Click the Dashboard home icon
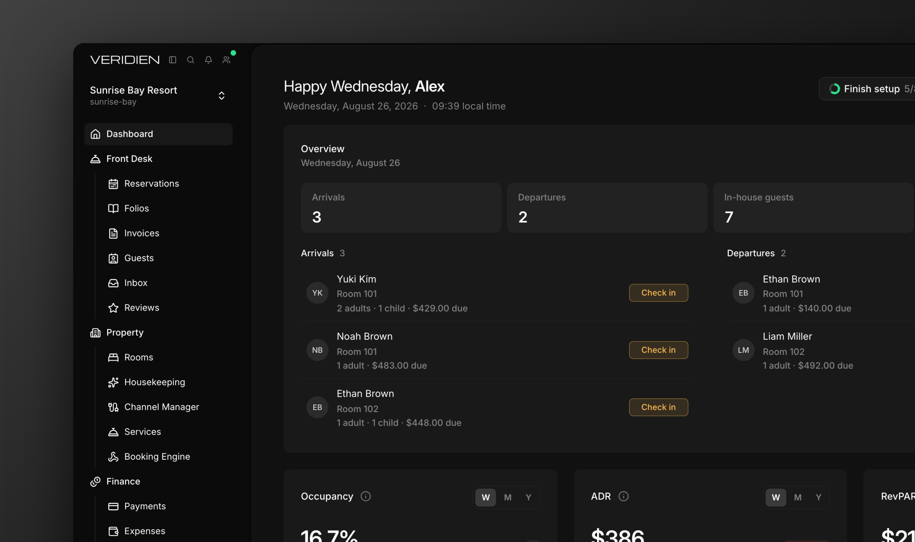 (x=95, y=134)
